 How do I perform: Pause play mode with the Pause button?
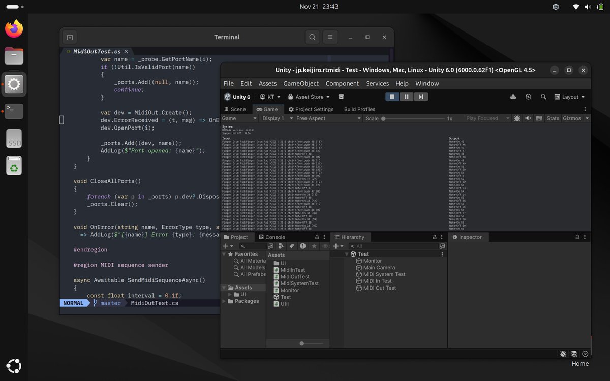click(406, 97)
